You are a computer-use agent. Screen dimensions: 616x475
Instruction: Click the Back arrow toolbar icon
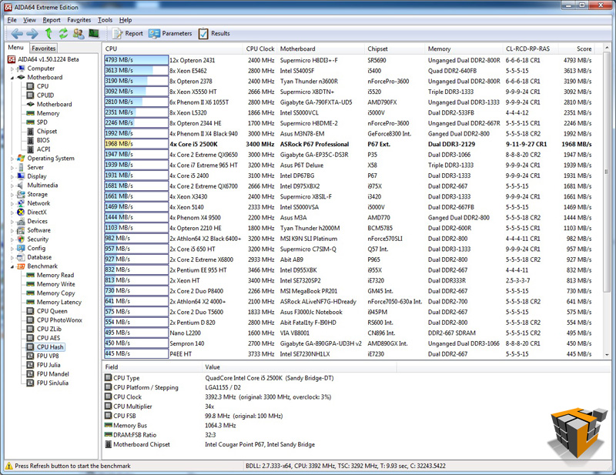[17, 34]
